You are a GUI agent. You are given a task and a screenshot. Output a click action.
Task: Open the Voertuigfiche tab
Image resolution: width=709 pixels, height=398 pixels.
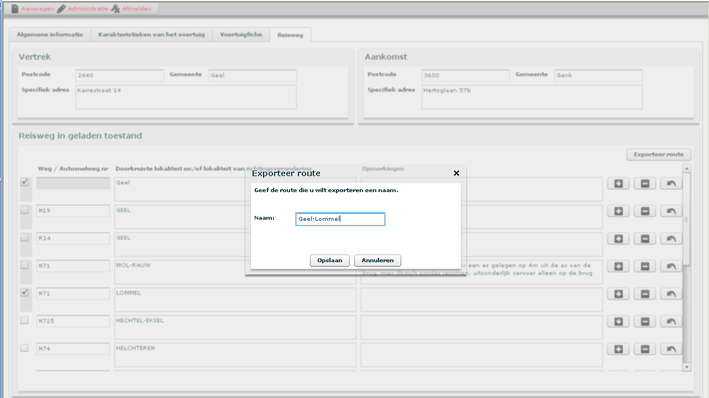(x=241, y=34)
